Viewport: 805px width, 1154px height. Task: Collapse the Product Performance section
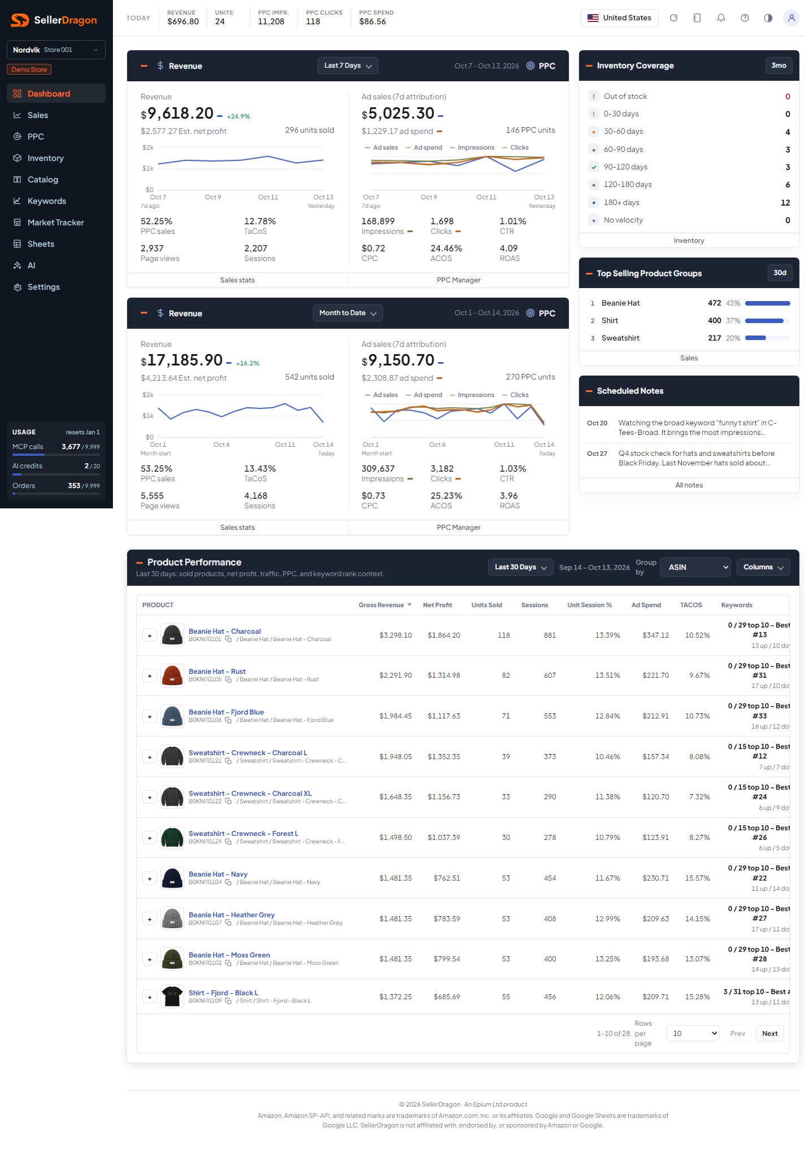pos(140,563)
